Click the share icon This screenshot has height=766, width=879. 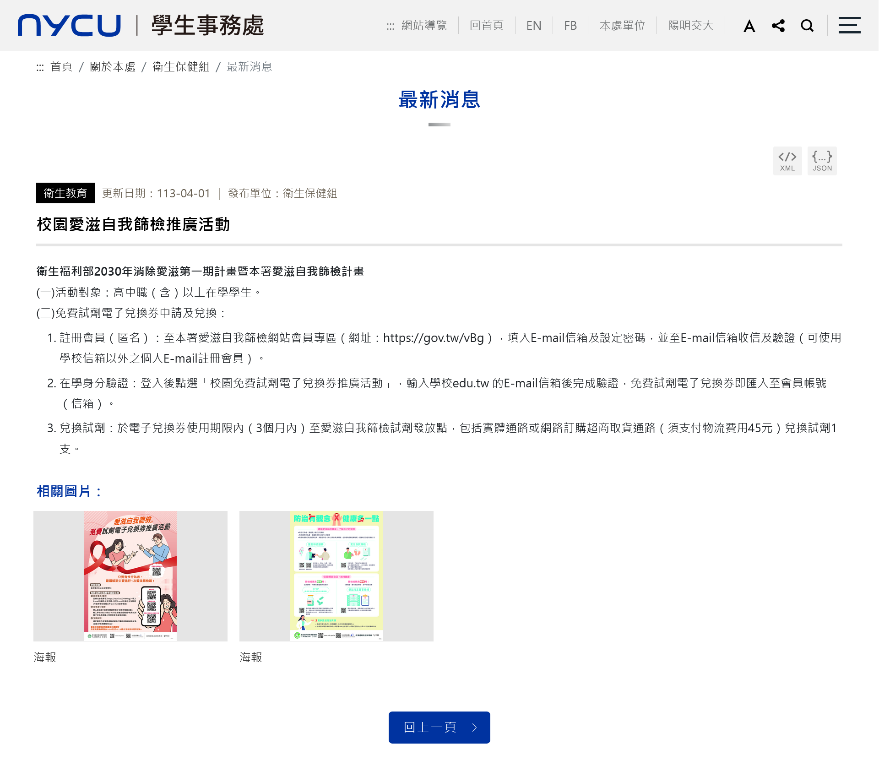click(778, 26)
